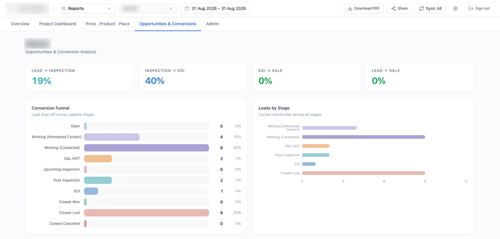
Task: Click the Closed-Lost funnel bar
Action: pos(147,213)
